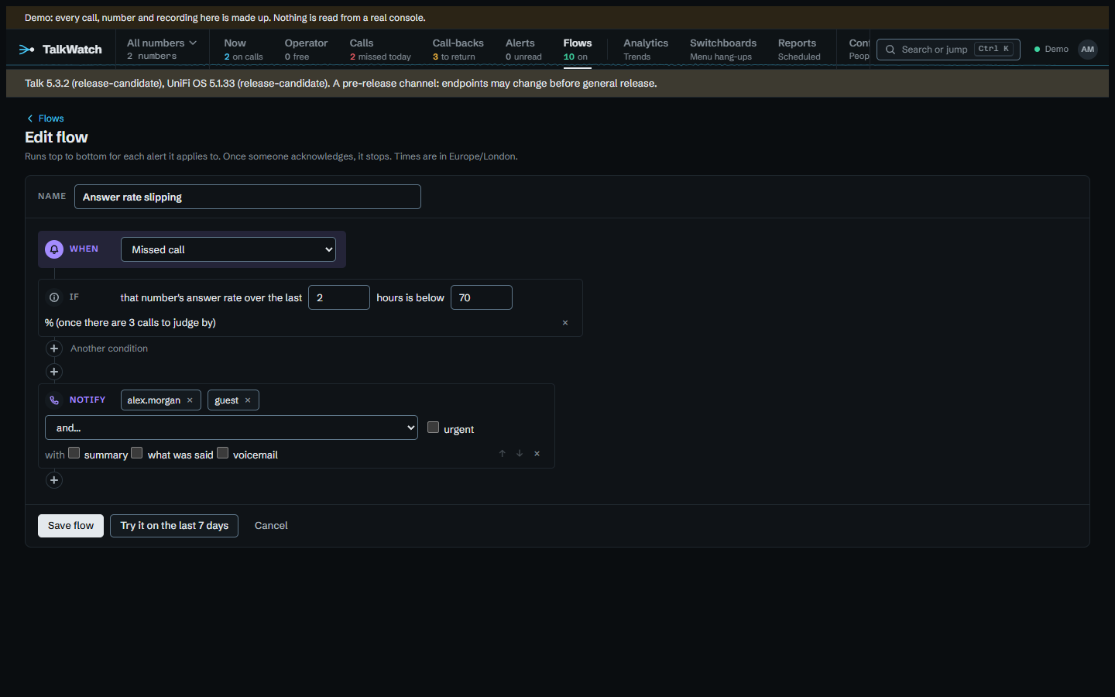Remove alex.morgan from notify recipients
1115x697 pixels.
[x=190, y=400]
